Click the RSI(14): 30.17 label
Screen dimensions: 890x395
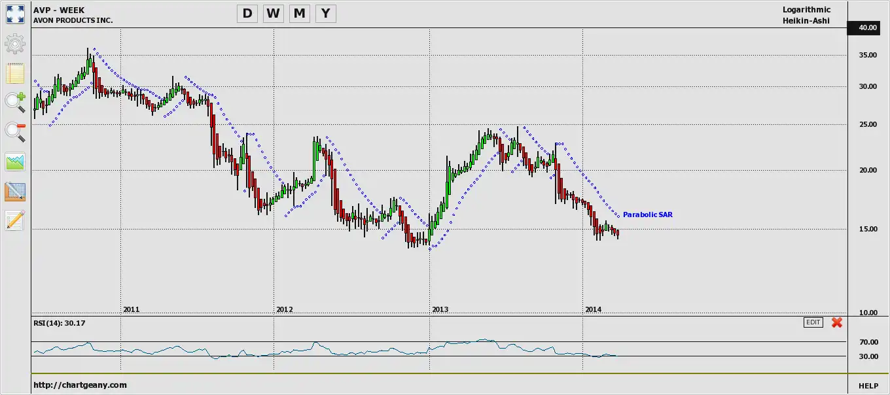60,323
